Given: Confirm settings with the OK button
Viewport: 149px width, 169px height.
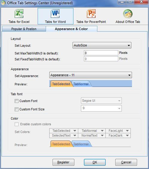Looking at the screenshot, I should (x=95, y=162).
